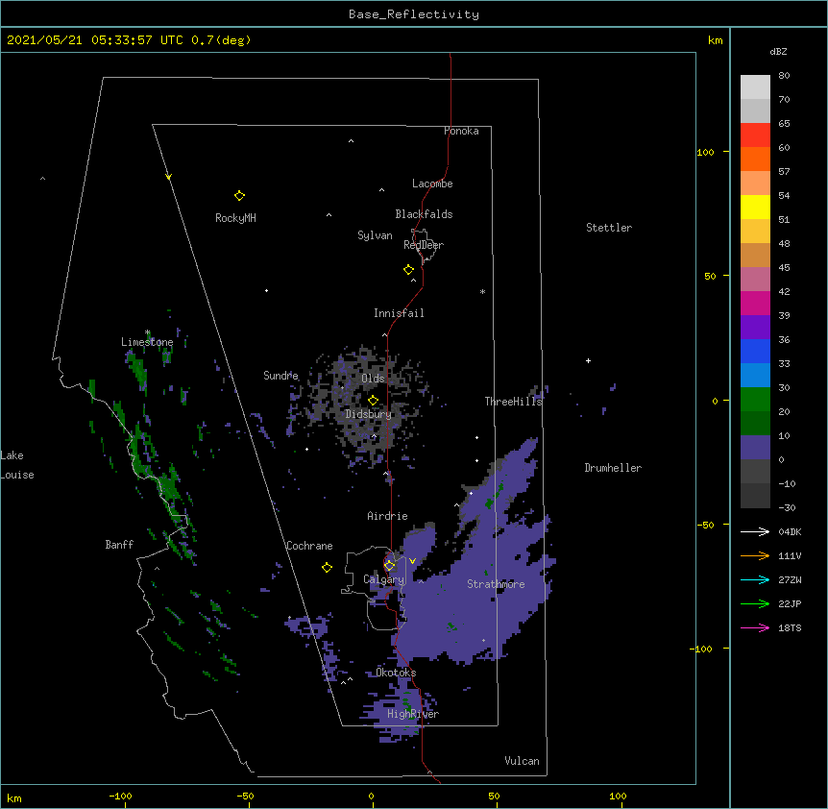Click the green 22JP arrow legend icon
Image resolution: width=828 pixels, height=809 pixels.
(755, 603)
